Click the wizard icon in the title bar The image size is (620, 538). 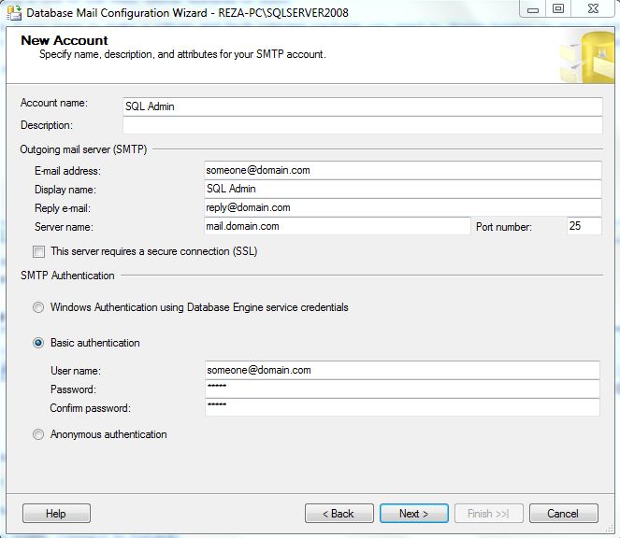pyautogui.click(x=13, y=9)
